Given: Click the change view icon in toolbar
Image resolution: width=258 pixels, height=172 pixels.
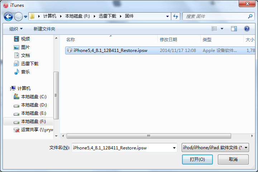Looking at the screenshot, I should tap(214, 29).
